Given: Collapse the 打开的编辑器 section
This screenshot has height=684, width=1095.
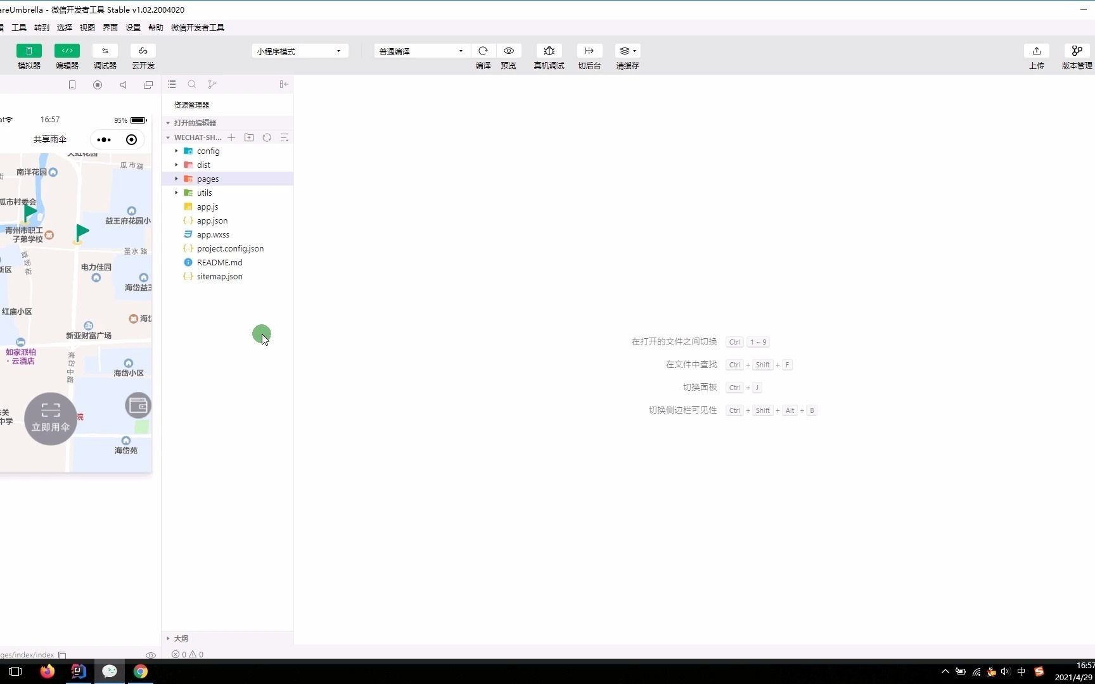Looking at the screenshot, I should [x=227, y=123].
